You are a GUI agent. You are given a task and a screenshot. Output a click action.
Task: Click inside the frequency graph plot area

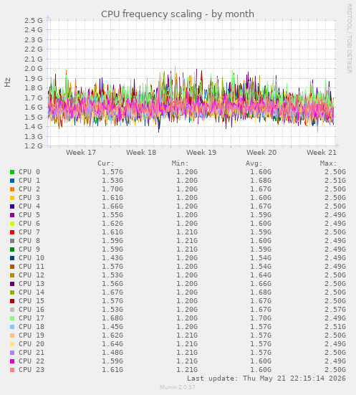point(191,83)
